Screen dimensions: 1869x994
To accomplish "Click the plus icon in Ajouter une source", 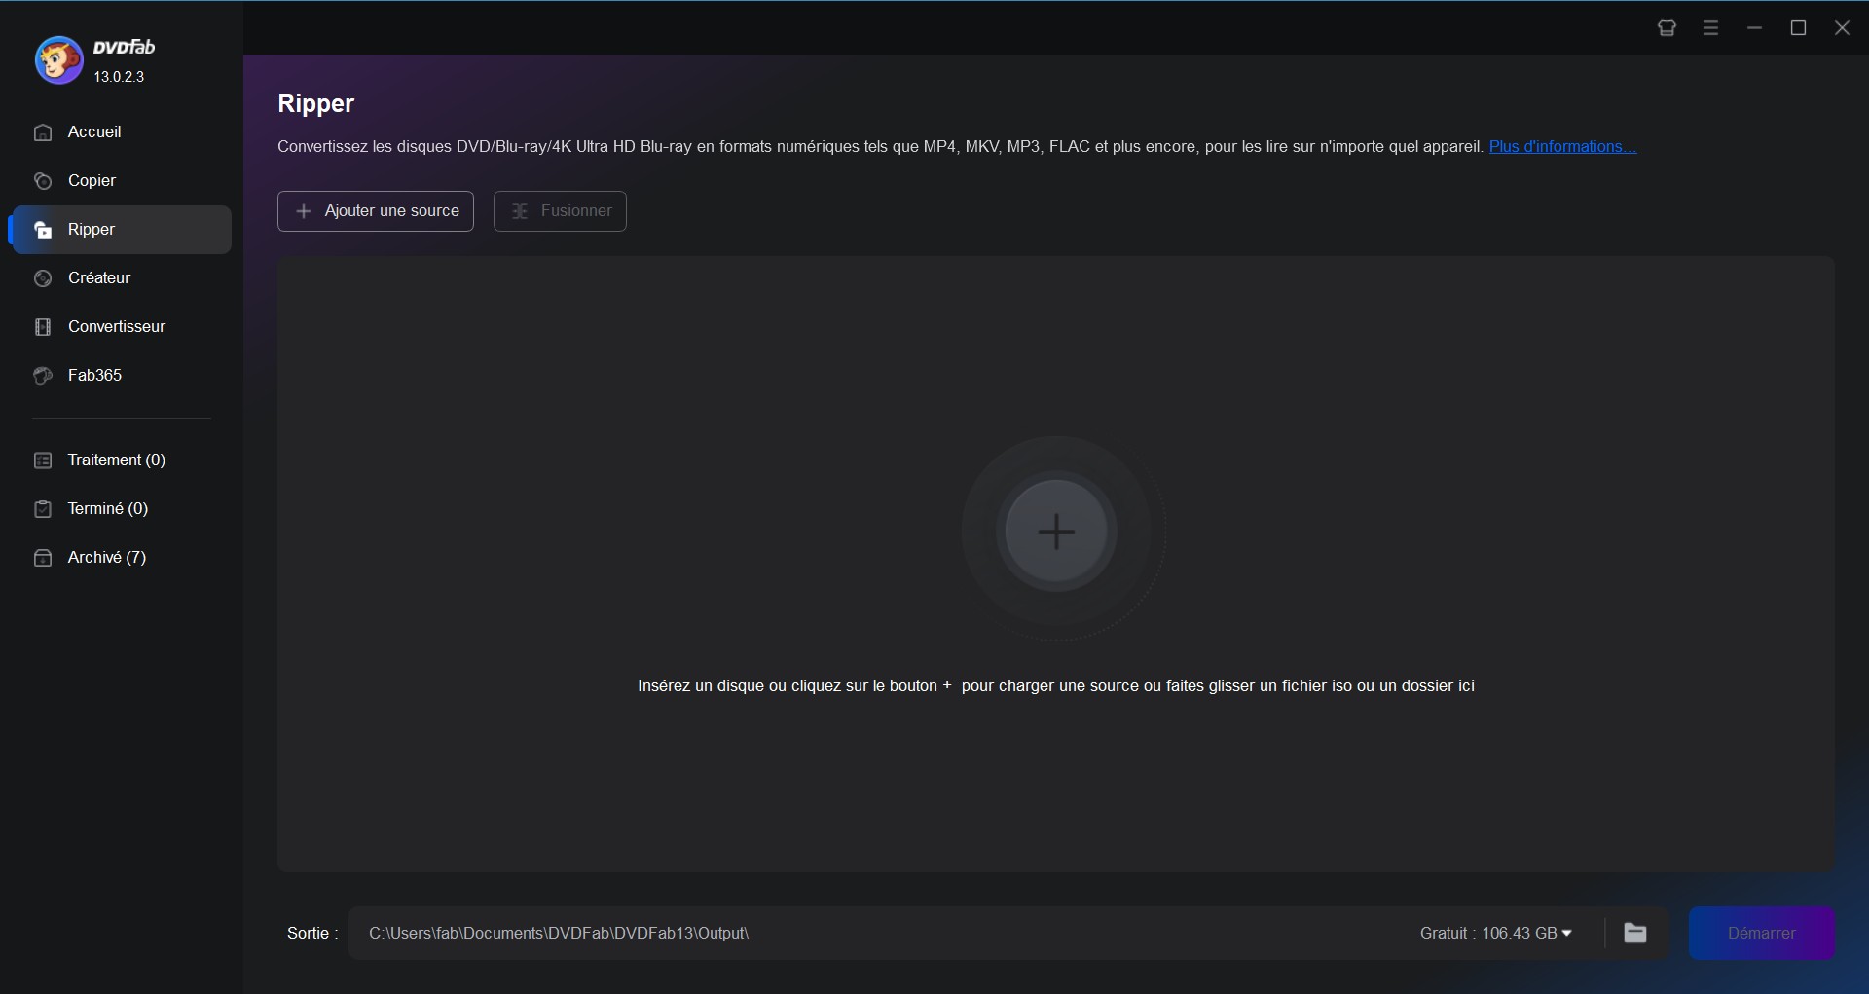I will 304,211.
